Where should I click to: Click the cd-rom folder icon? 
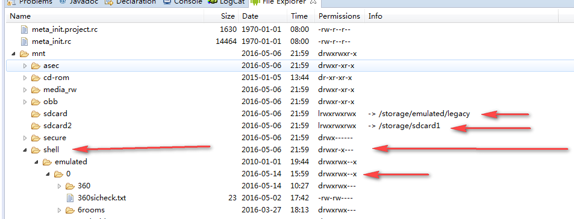pyautogui.click(x=36, y=78)
